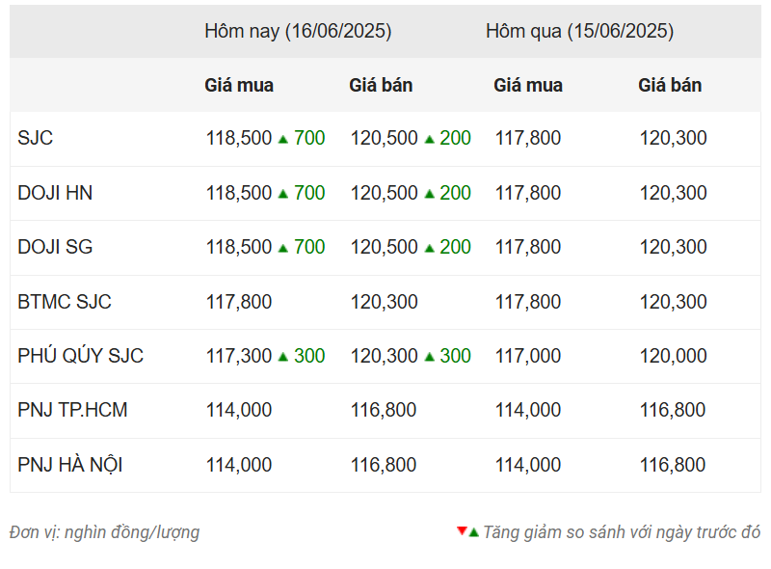771x569 pixels.
Task: Click the Đơn vị: nghìn đồng/lượng note
Action: click(x=104, y=532)
